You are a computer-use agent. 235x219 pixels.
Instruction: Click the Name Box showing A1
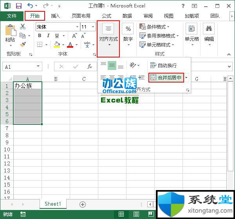22,66
